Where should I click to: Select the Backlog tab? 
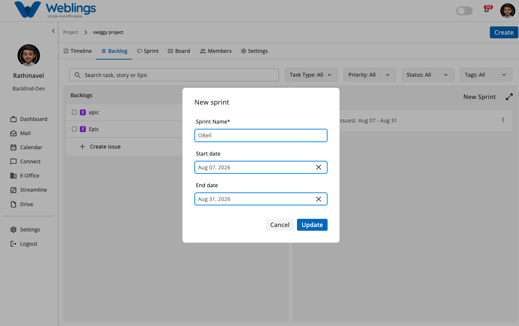pyautogui.click(x=114, y=51)
